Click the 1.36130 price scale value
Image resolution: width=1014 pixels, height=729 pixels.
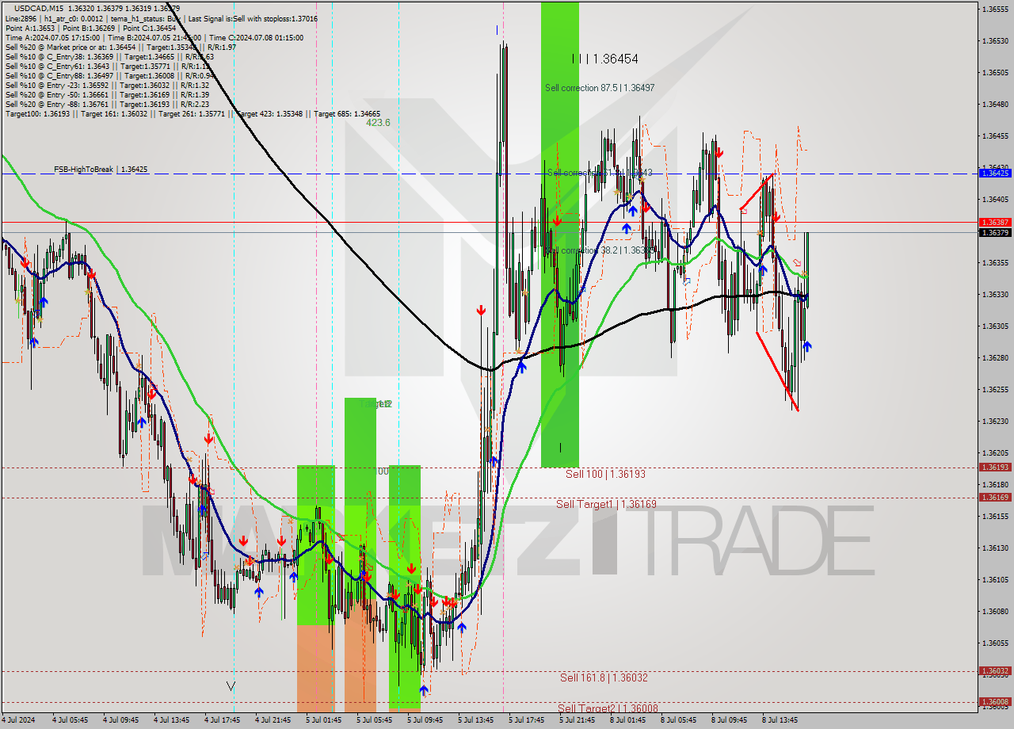point(994,548)
